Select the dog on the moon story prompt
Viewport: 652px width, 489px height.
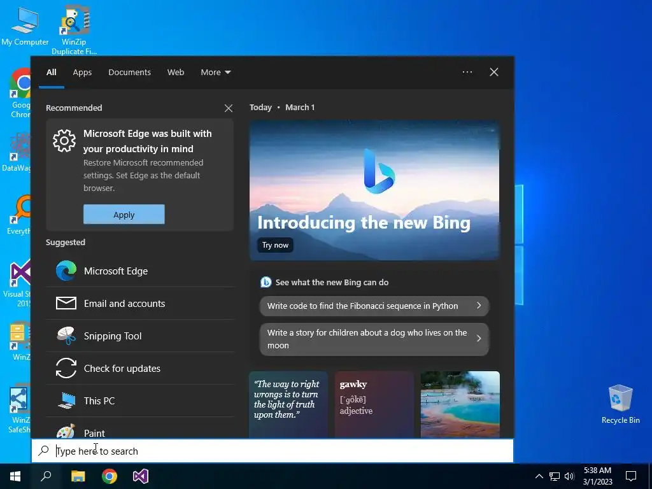[x=374, y=339]
